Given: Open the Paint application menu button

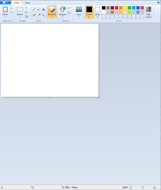Looking at the screenshot, I should [x=5, y=2].
